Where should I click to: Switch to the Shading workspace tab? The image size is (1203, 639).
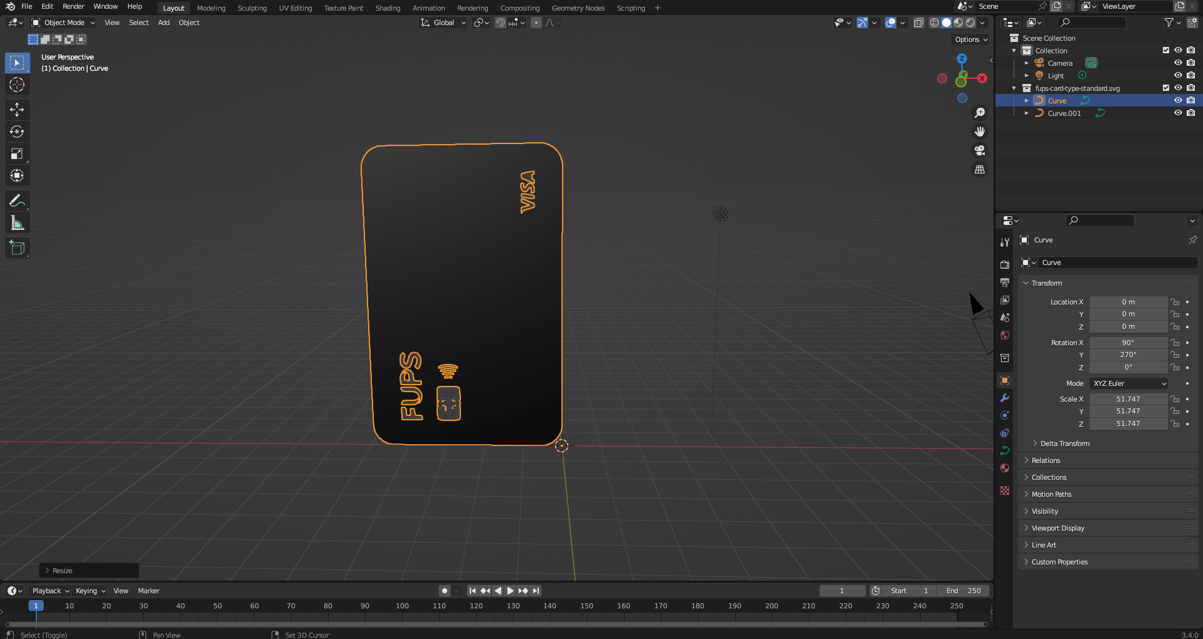point(388,8)
